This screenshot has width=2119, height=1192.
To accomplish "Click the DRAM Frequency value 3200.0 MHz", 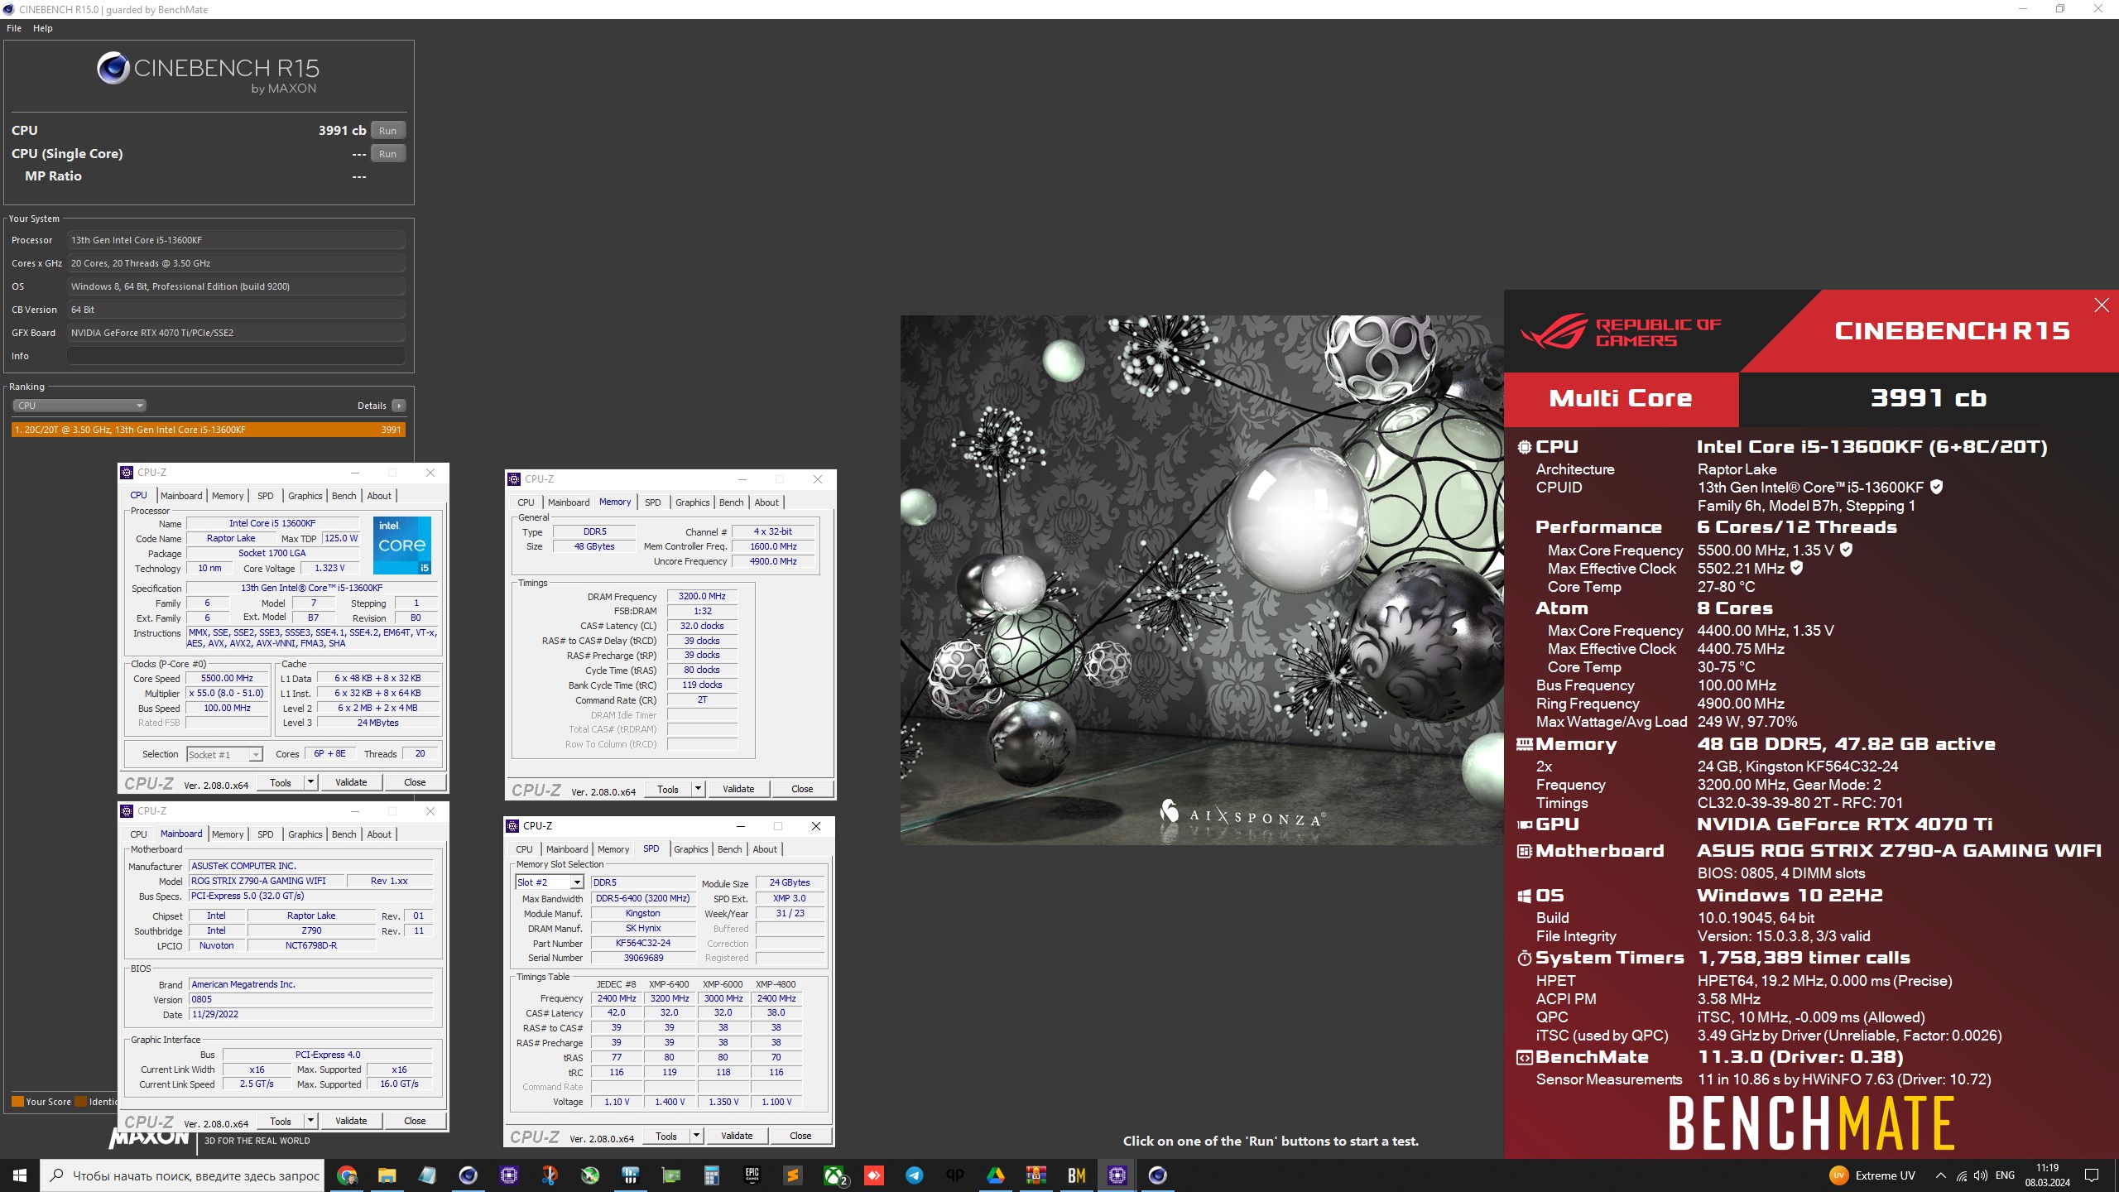I will (x=702, y=596).
